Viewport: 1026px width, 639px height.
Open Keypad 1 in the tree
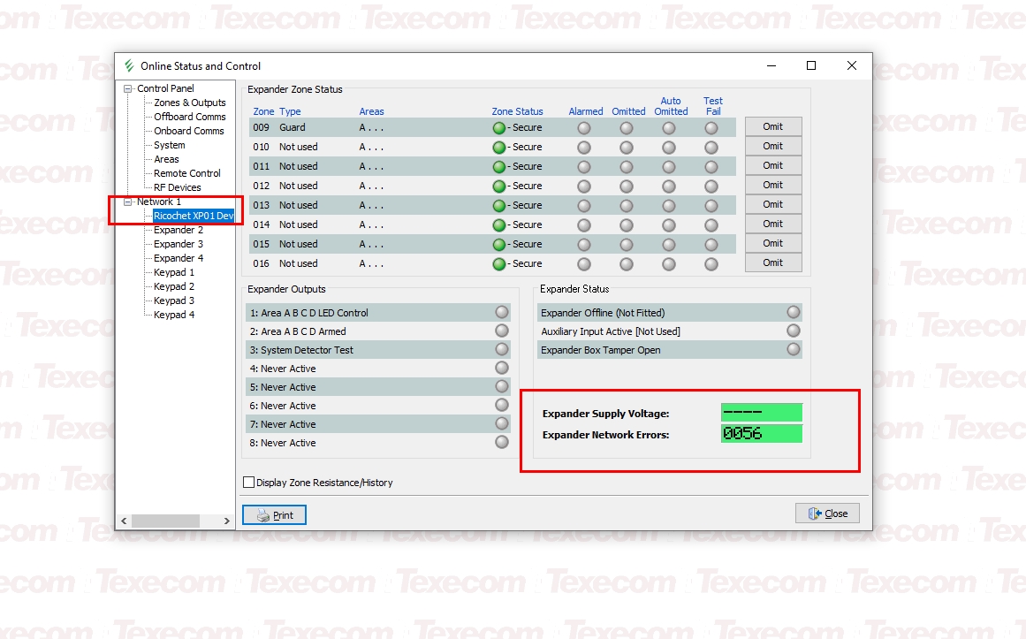(174, 272)
